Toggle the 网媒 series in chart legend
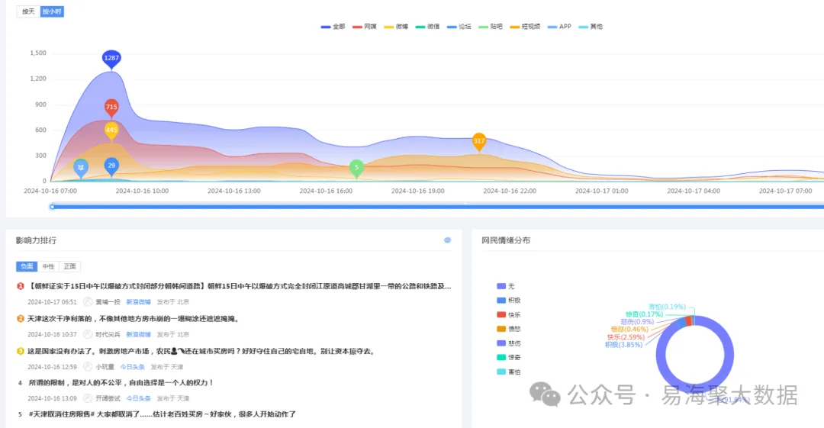This screenshot has width=824, height=428. pos(365,26)
